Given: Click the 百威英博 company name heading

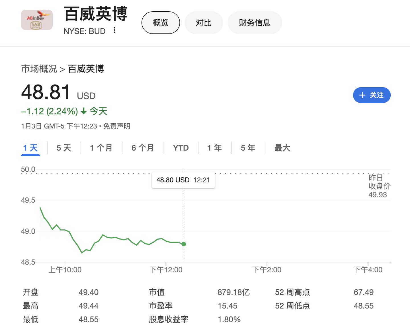Looking at the screenshot, I should coord(96,14).
